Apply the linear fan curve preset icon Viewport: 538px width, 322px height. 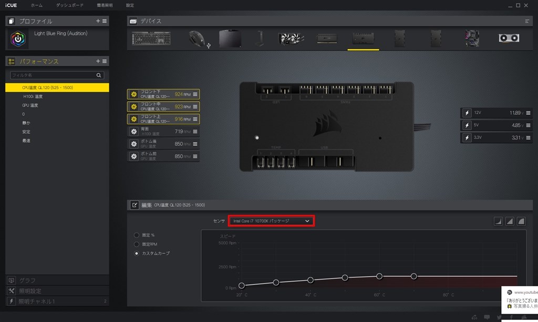tap(509, 221)
